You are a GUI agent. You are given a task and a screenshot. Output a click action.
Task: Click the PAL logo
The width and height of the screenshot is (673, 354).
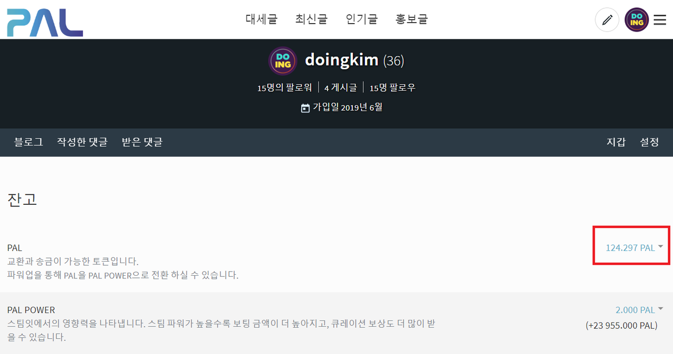pyautogui.click(x=45, y=22)
